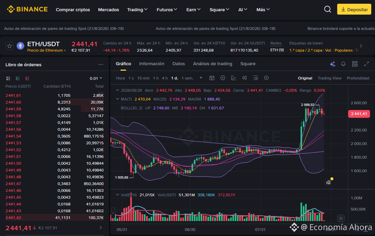375x236 pixels.
Task: Select the 1 s chart interval
Action: click(x=131, y=78)
